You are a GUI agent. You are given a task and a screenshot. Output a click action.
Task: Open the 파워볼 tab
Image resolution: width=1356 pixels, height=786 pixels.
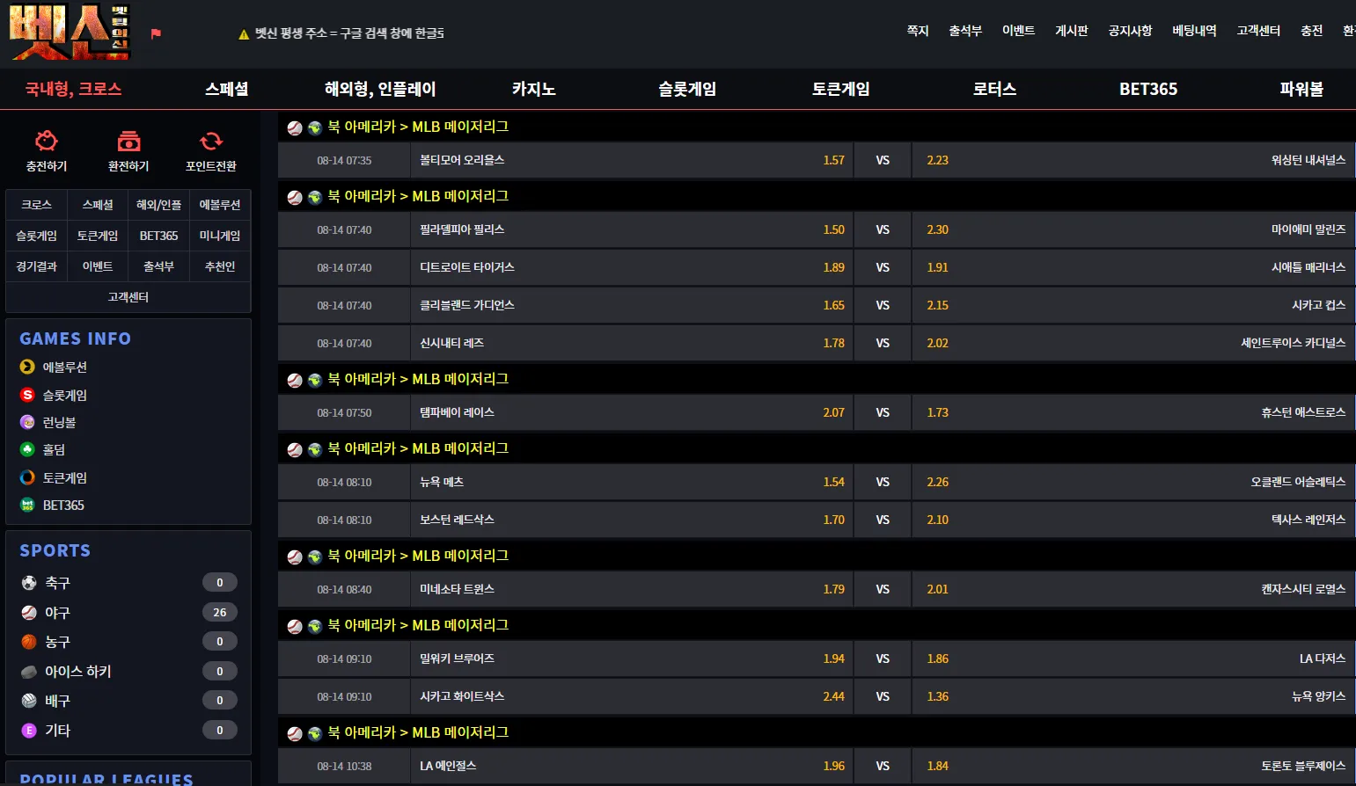pyautogui.click(x=1301, y=89)
